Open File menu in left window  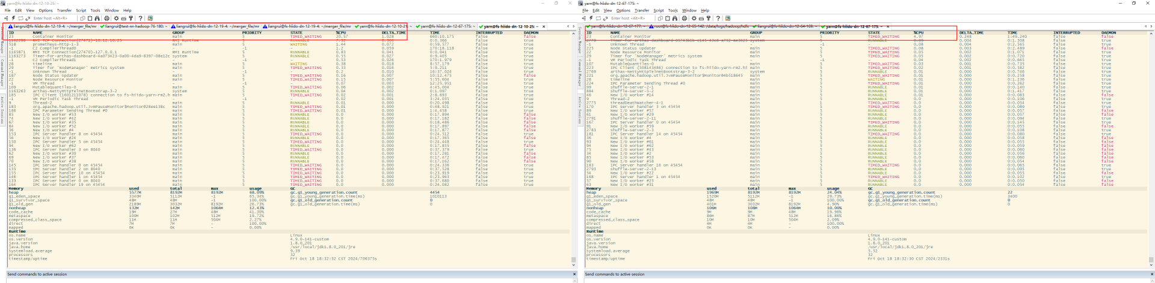coord(8,10)
